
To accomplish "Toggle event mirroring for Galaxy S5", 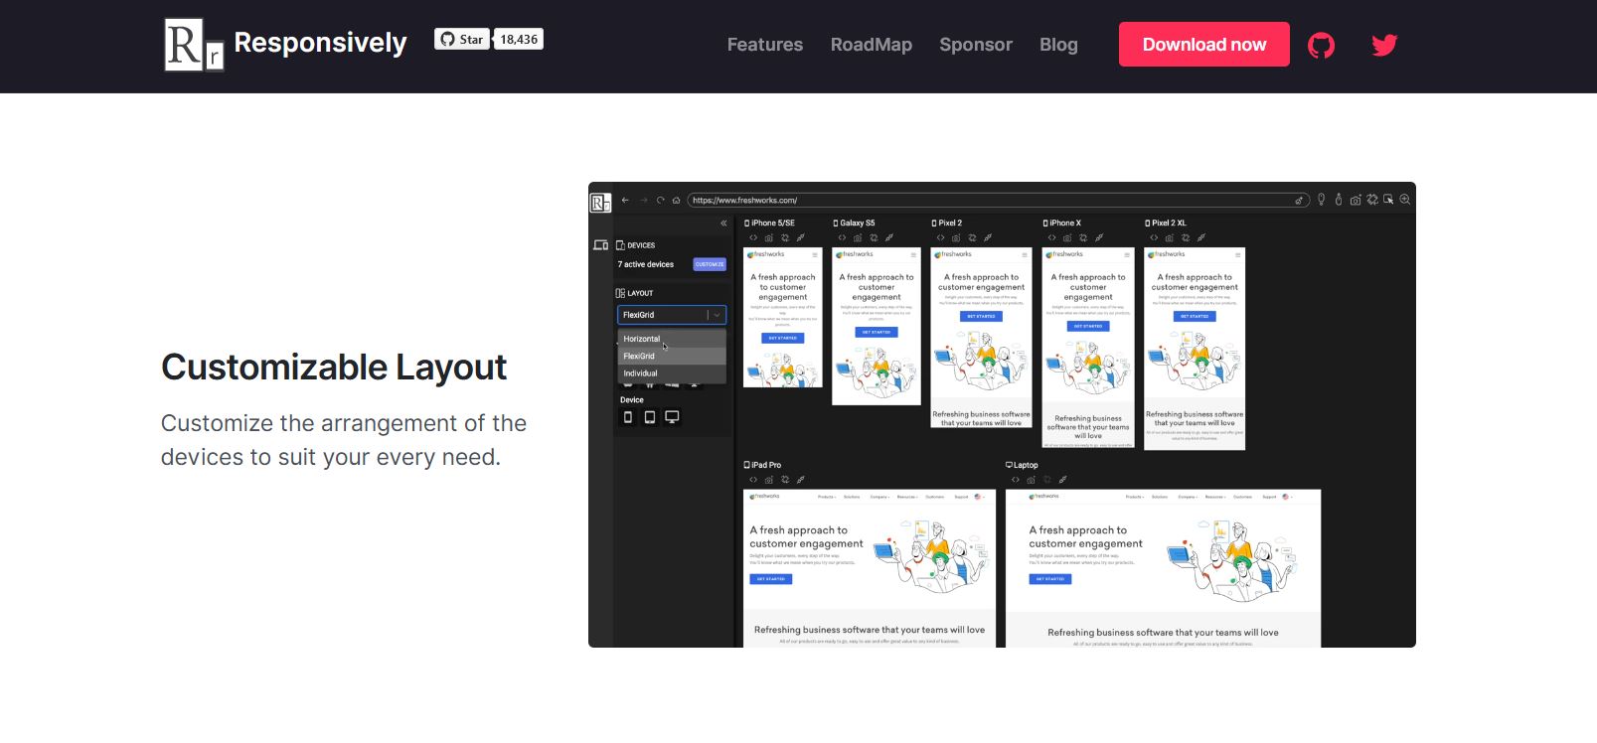I will point(889,238).
